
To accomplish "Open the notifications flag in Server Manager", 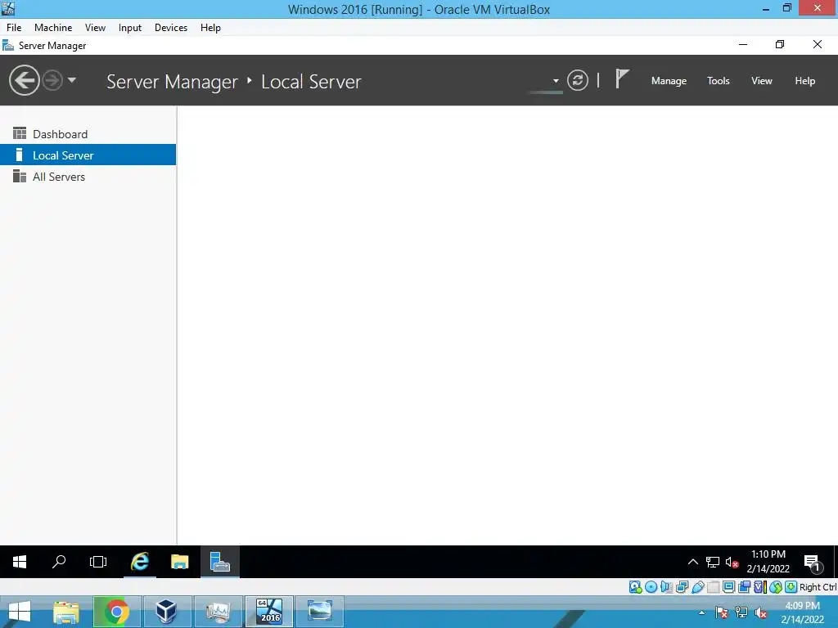I will click(622, 79).
